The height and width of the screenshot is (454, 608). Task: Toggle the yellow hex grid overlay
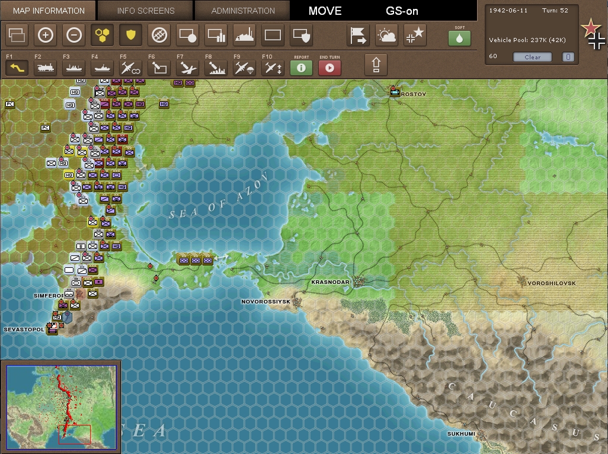click(x=103, y=36)
